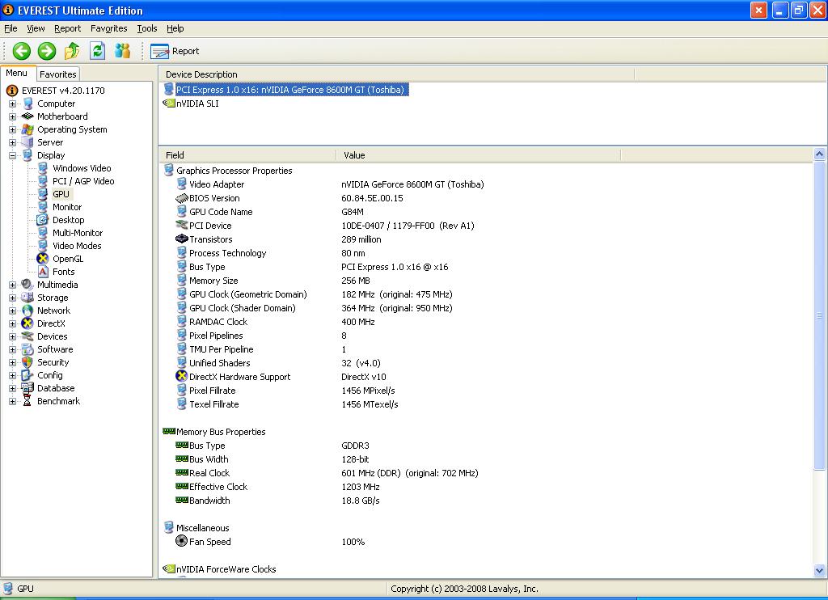Screen dimensions: 828x600
Task: Click the Benchmark hourglass icon
Action: point(27,401)
